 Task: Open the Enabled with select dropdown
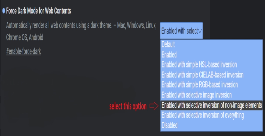(181, 31)
